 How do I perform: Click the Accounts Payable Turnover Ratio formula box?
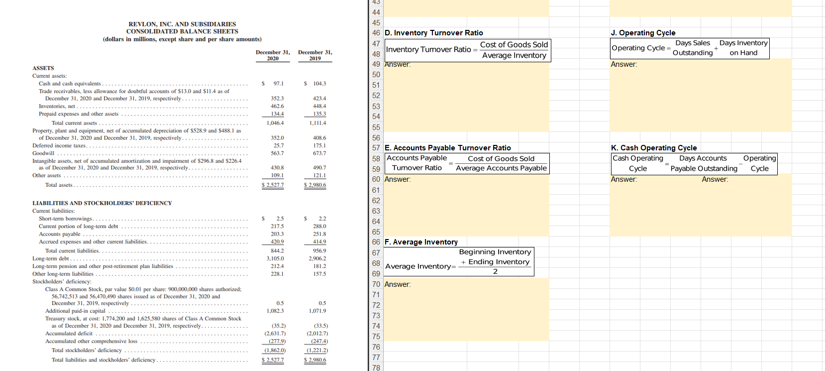[x=467, y=163]
